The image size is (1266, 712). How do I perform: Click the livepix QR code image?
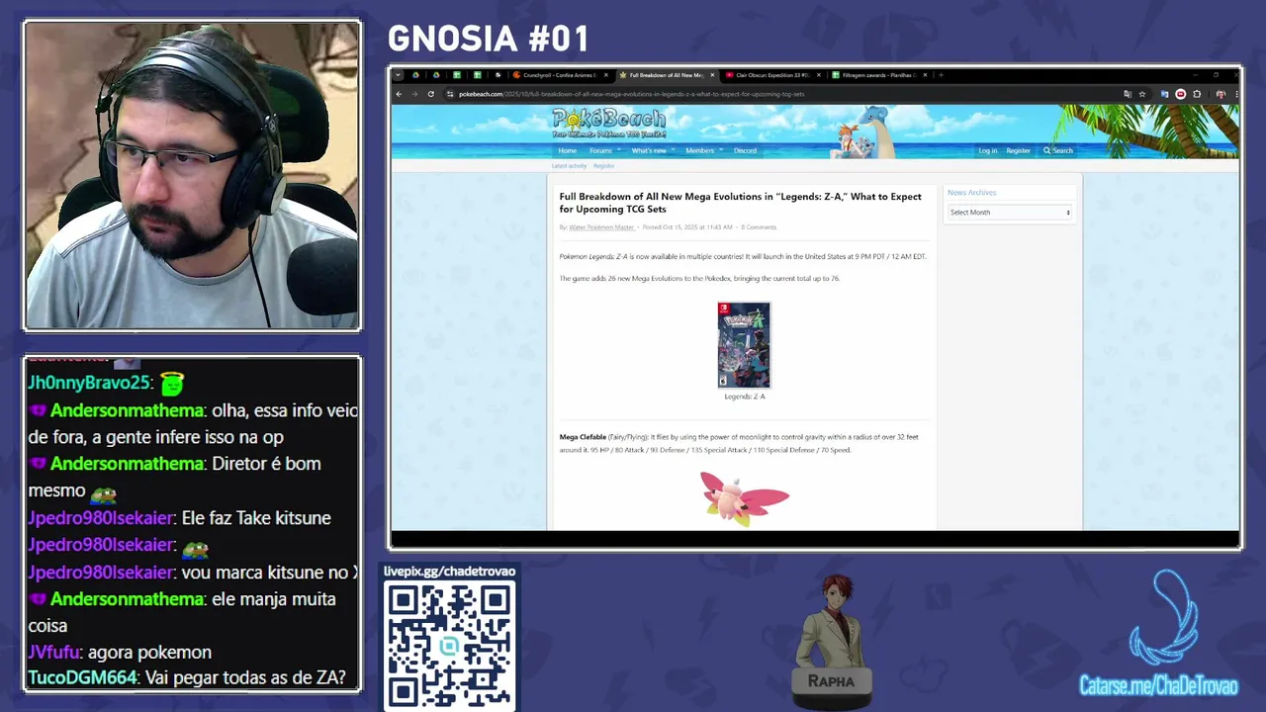(x=450, y=645)
